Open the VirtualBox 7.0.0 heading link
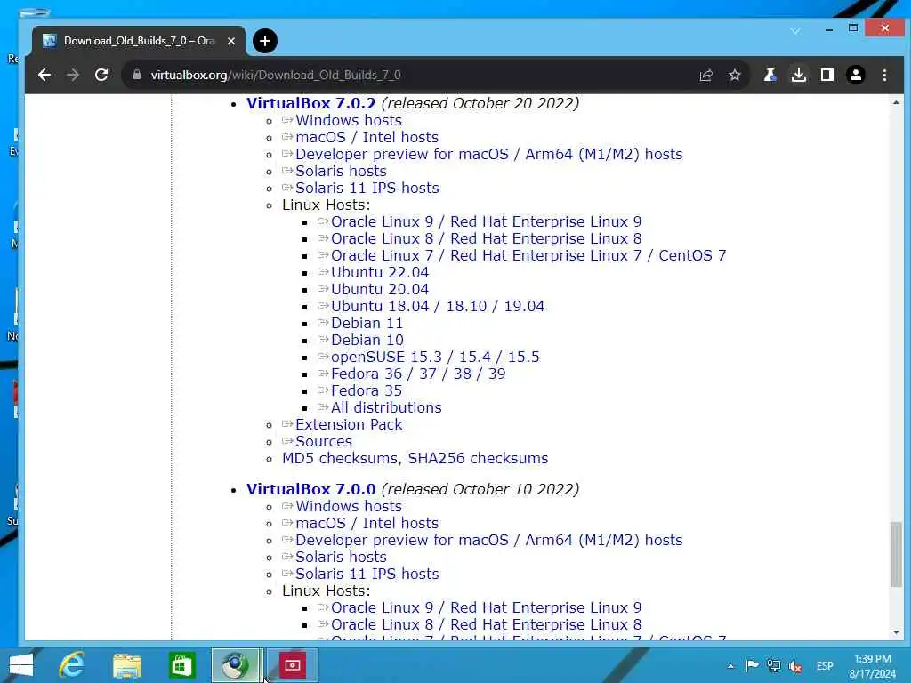 [310, 489]
